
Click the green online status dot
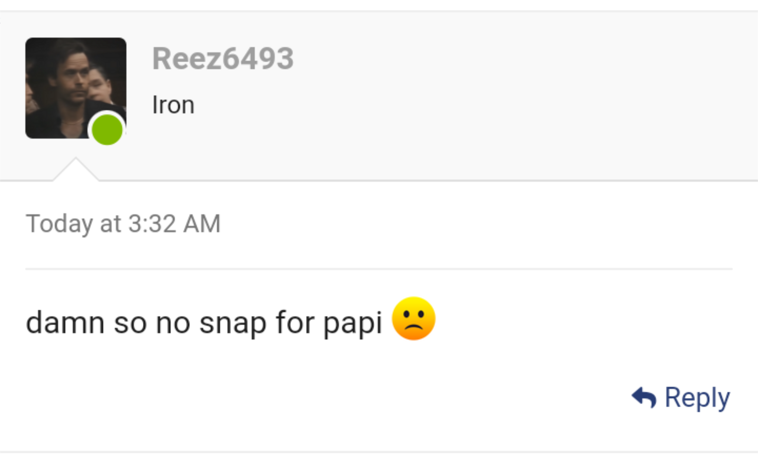tap(107, 129)
